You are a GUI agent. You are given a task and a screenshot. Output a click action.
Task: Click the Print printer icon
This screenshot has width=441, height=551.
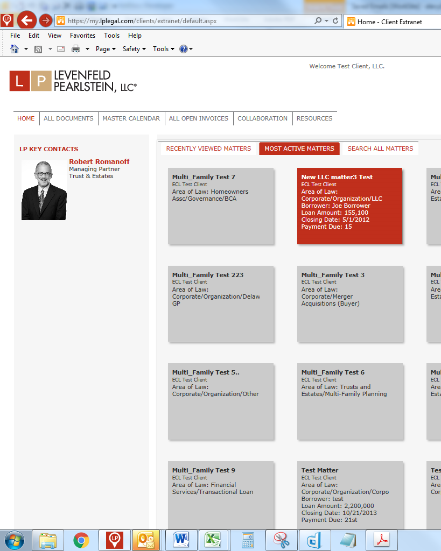coord(76,49)
